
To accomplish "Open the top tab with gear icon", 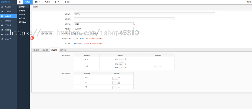I will (67, 2).
